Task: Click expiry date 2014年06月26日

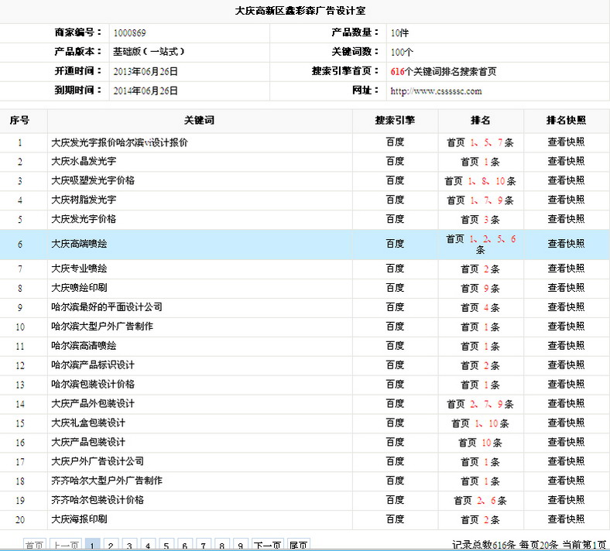Action: tap(146, 91)
